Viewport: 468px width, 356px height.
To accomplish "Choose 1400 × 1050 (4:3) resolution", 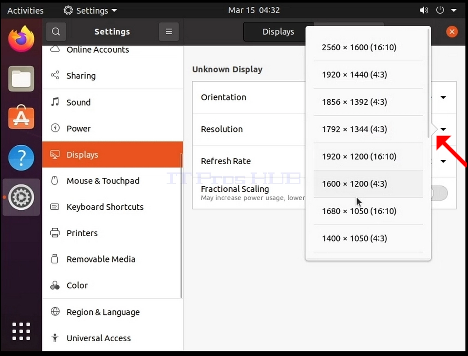I will tap(368, 238).
